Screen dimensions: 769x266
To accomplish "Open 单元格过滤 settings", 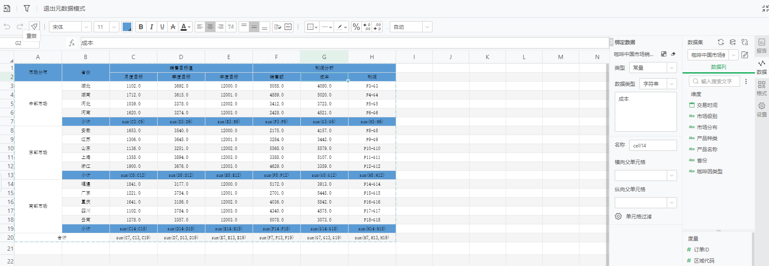I will tap(634, 216).
